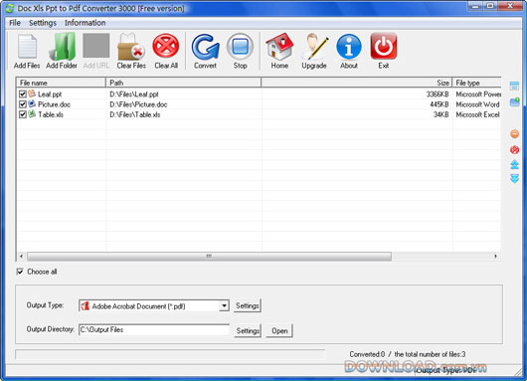The width and height of the screenshot is (527, 381).
Task: Click the path D:\Files\Leaf.ppt
Action: (x=134, y=95)
